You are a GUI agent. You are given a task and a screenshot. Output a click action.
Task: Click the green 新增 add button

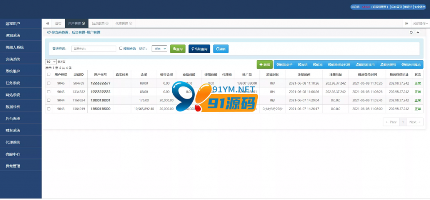pos(265,65)
